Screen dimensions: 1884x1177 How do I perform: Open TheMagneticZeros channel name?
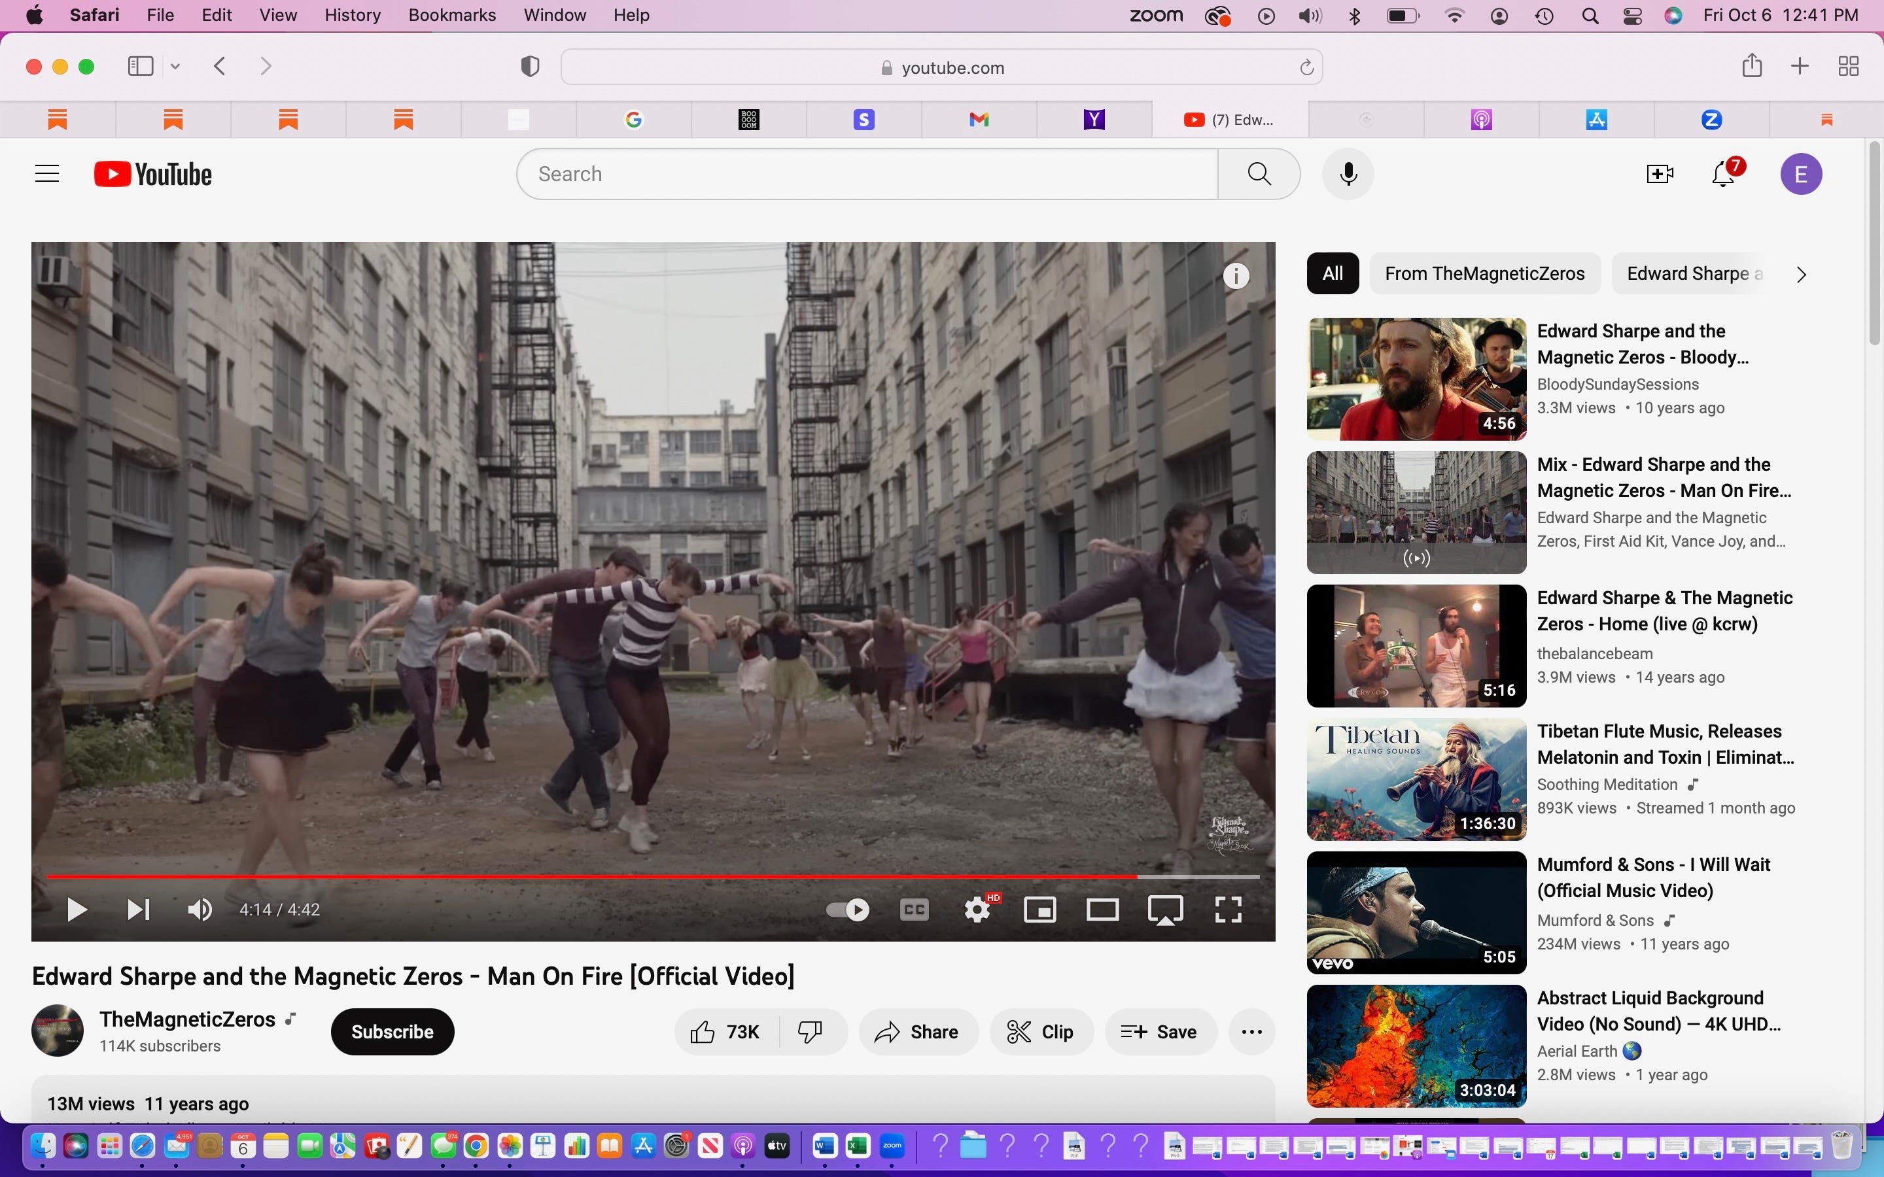(187, 1019)
